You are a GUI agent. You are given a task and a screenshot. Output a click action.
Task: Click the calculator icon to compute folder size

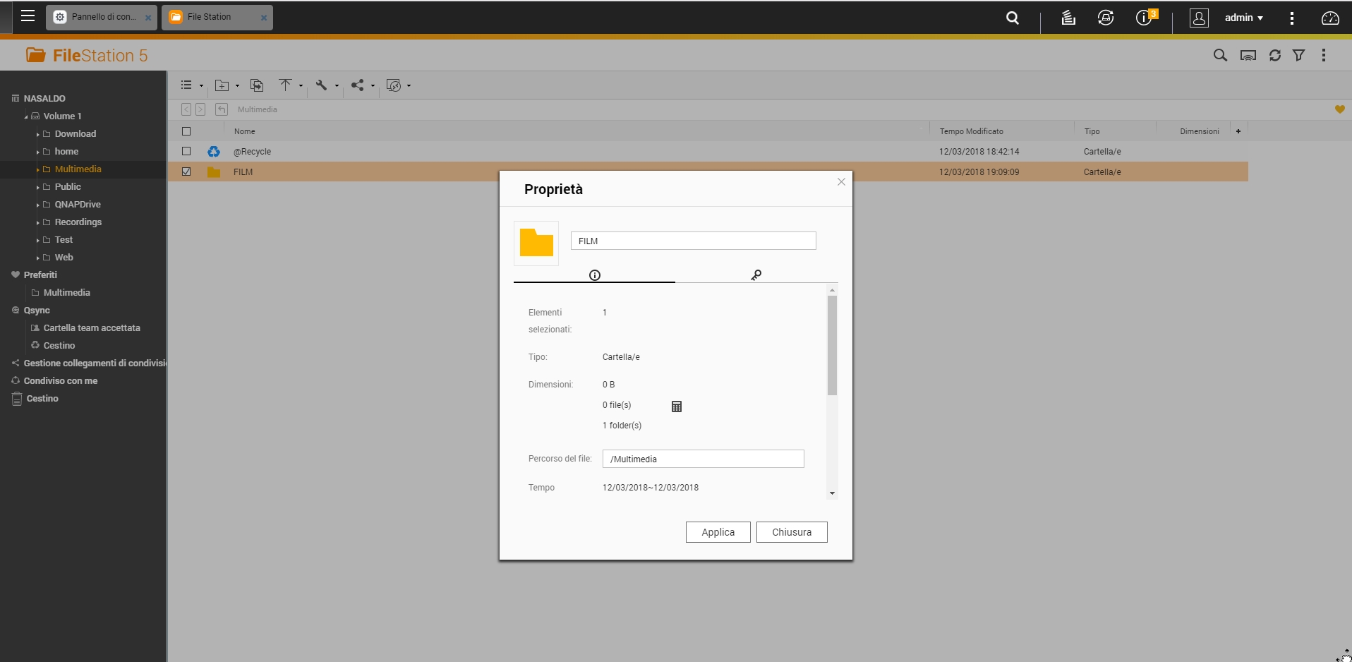(x=676, y=407)
